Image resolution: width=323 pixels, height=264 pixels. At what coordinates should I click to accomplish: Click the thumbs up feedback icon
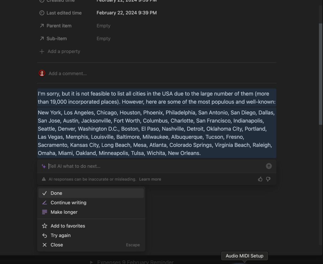[x=260, y=179]
